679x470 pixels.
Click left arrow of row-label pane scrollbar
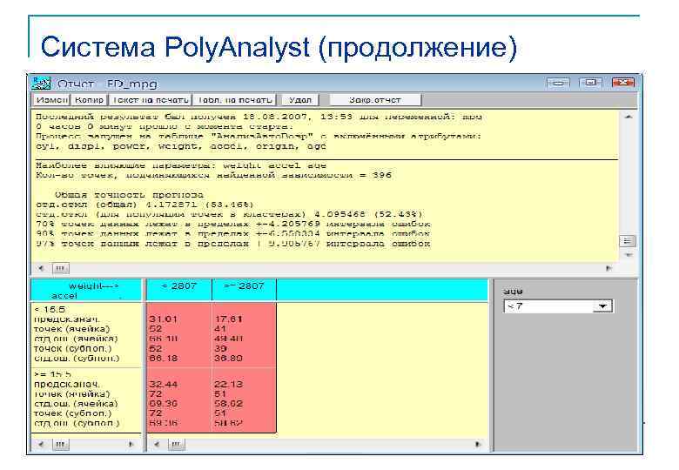click(41, 445)
